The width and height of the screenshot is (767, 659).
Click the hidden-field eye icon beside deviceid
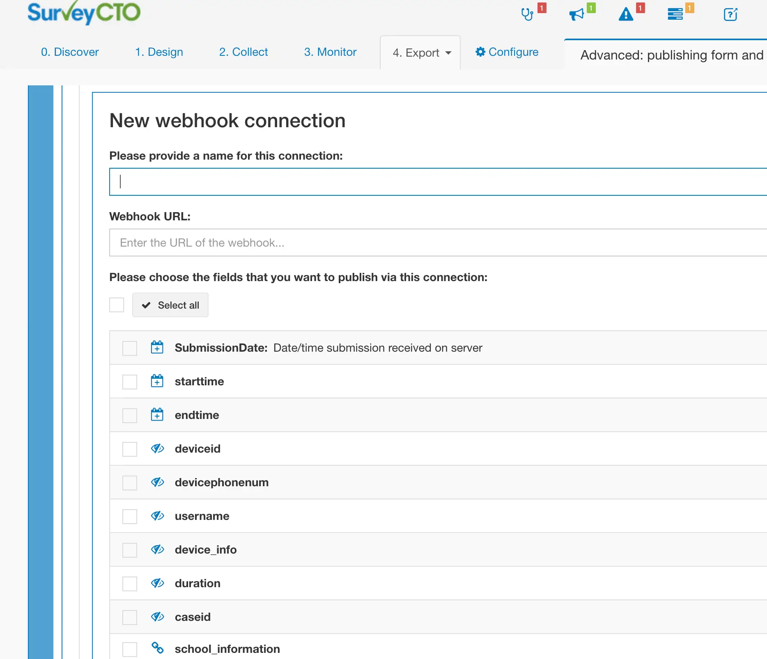pos(157,448)
